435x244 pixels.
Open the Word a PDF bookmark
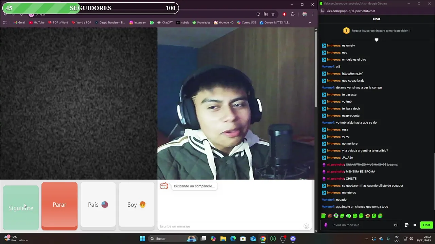(x=81, y=23)
